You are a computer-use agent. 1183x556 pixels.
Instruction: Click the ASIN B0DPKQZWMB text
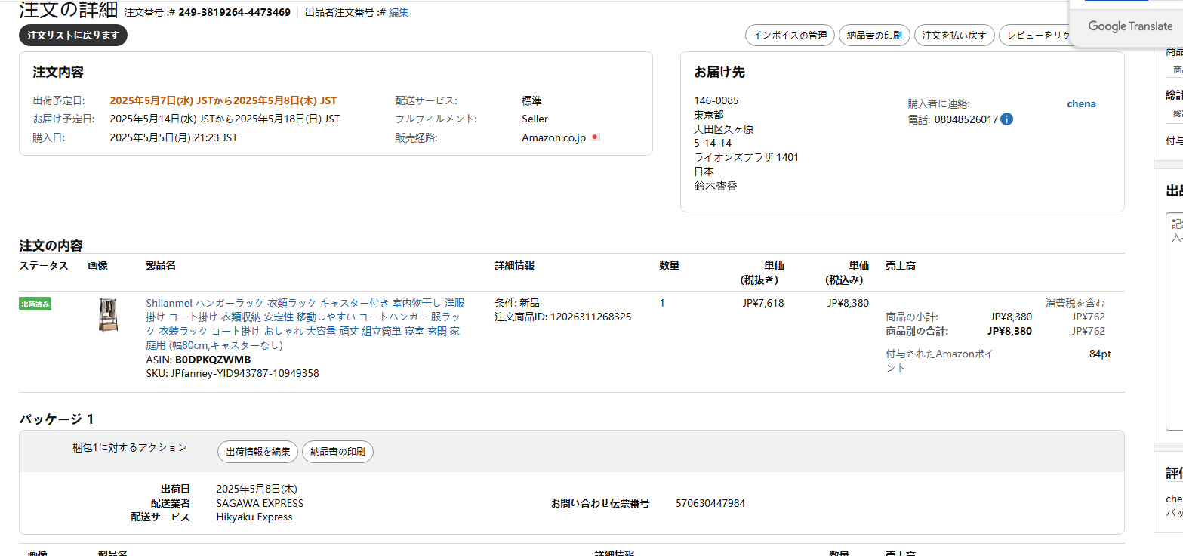[x=212, y=360]
